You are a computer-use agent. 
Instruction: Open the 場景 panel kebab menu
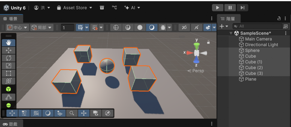pos(212,18)
